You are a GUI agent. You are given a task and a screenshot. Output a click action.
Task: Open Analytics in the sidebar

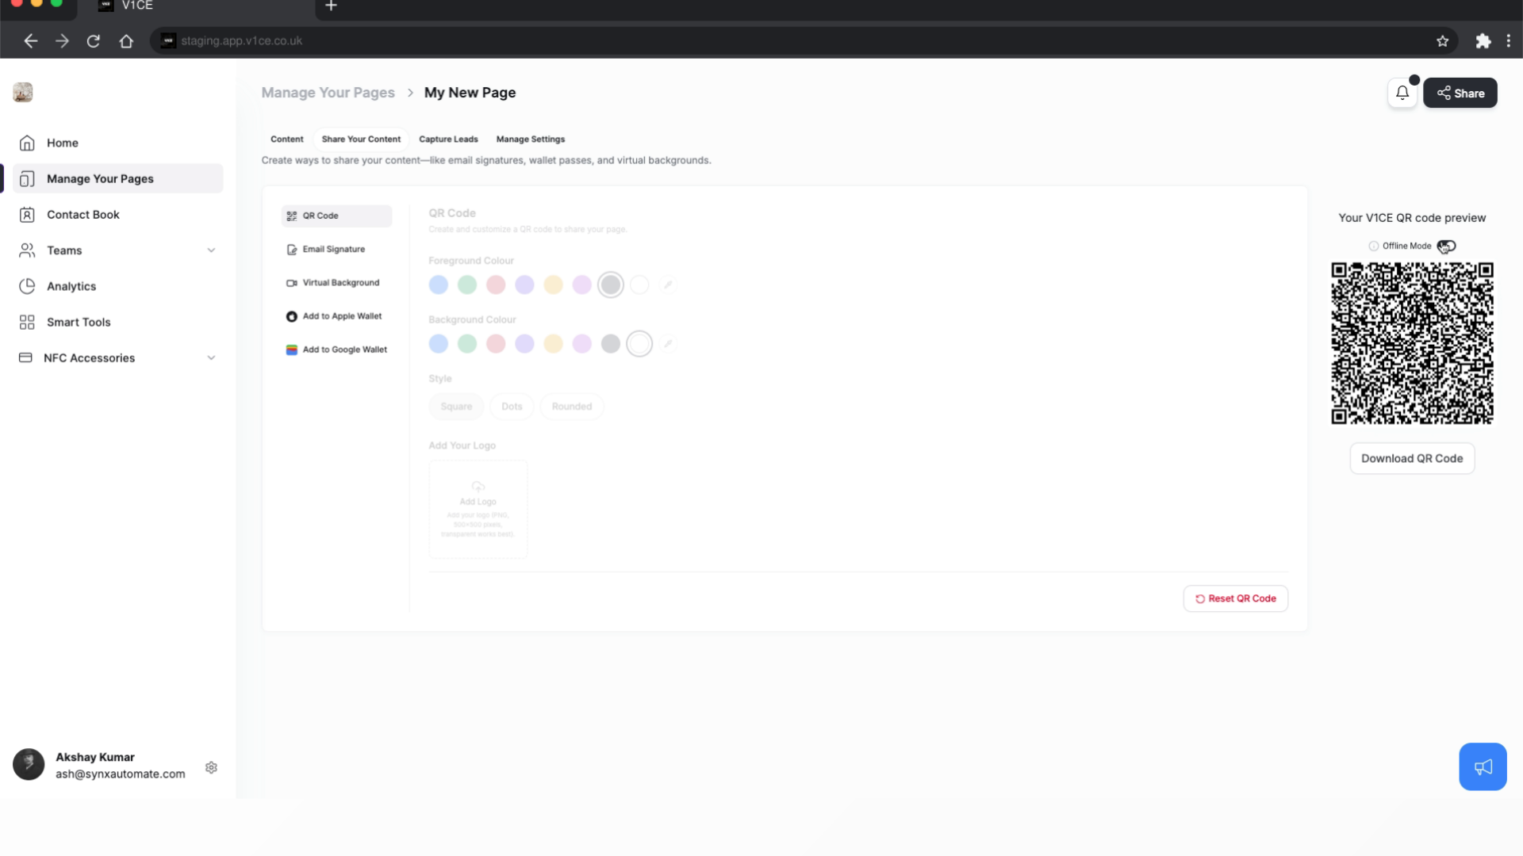click(x=117, y=286)
